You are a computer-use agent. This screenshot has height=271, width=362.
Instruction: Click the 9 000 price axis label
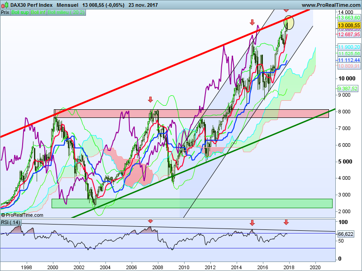(344, 95)
